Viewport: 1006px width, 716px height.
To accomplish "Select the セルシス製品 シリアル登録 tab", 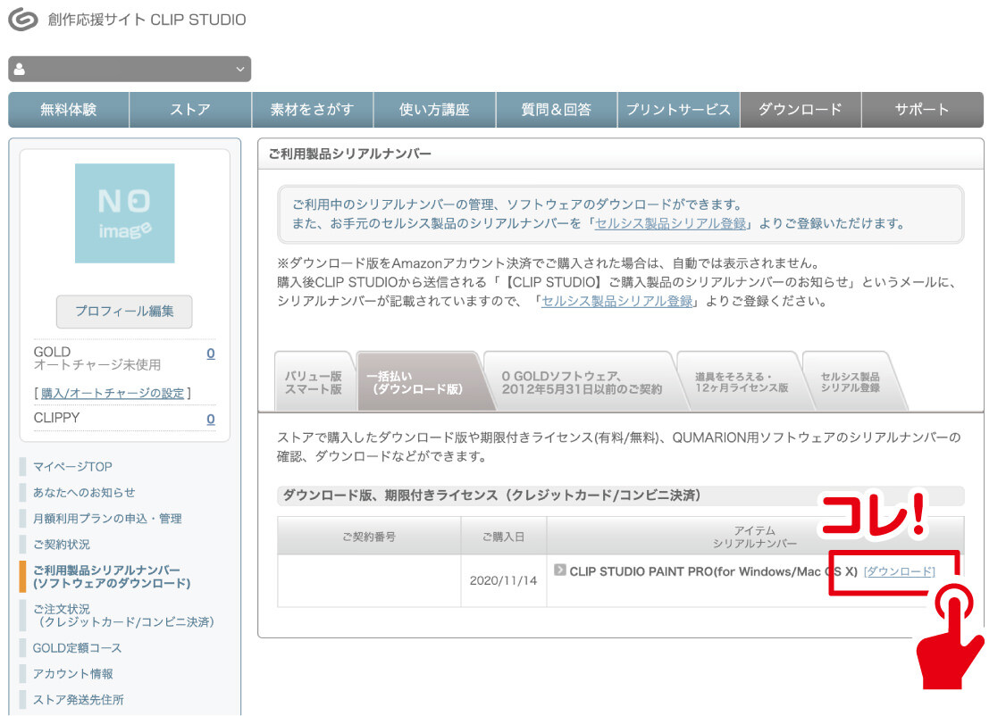I will click(x=850, y=382).
